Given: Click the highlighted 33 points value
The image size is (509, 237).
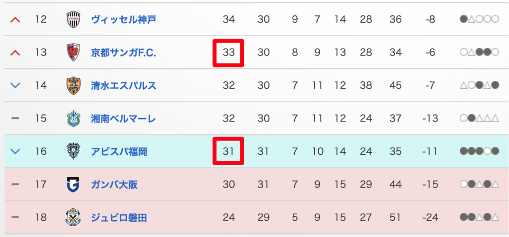Looking at the screenshot, I should click(x=229, y=52).
